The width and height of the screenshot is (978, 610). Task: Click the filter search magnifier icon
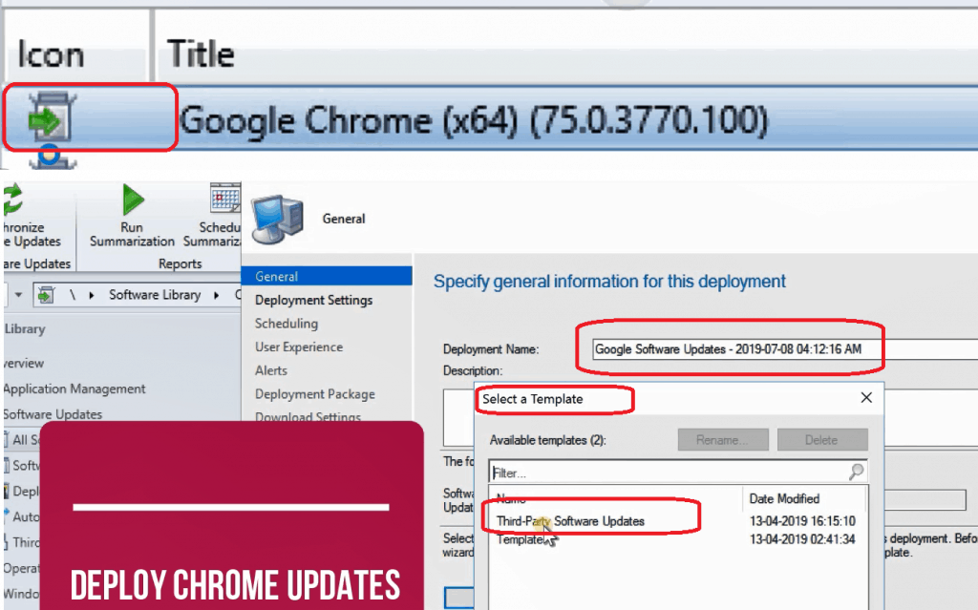click(x=857, y=472)
